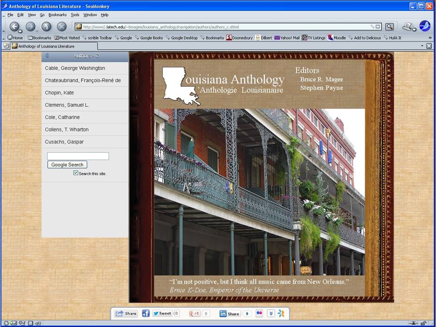The image size is (436, 327).
Task: Open the Chopin, Kate author link
Action: (59, 93)
